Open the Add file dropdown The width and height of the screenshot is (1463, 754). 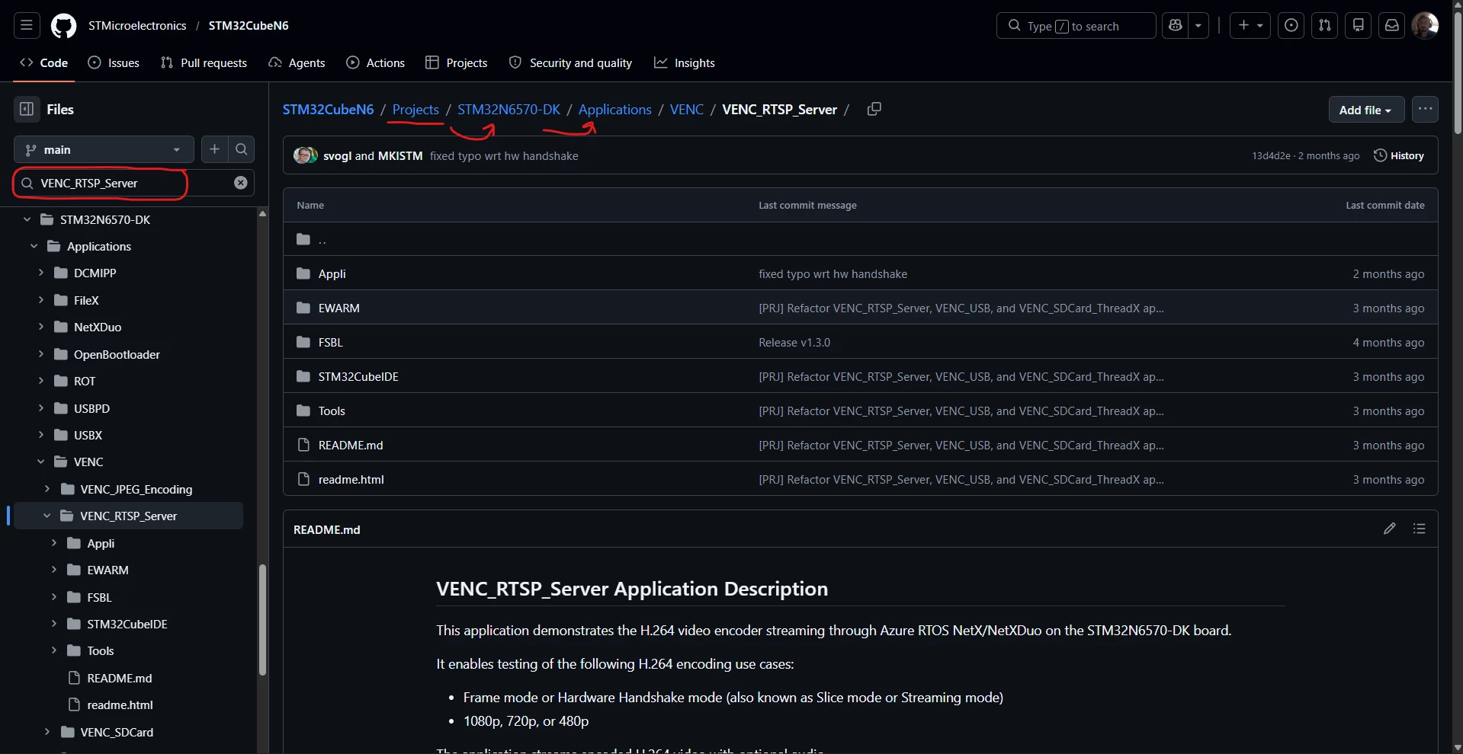1365,110
